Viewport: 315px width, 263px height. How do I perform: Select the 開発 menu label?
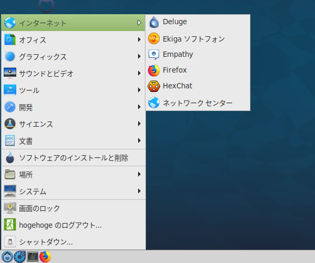[26, 107]
